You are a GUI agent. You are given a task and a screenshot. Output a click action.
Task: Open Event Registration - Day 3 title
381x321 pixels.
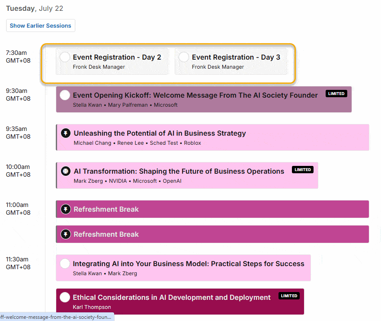[x=236, y=57]
